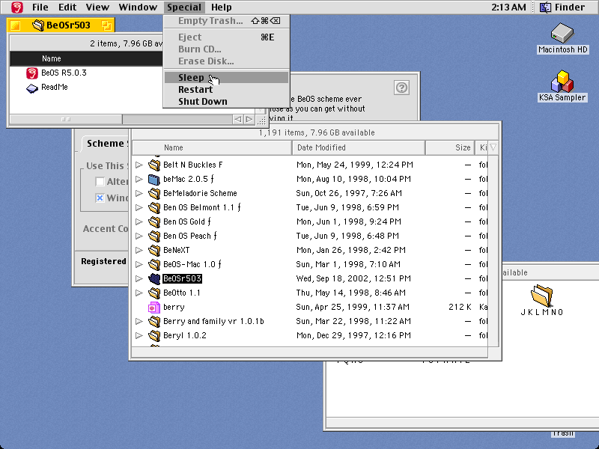
Task: Click BeOSr503 window scroll left arrow
Action: [238, 119]
